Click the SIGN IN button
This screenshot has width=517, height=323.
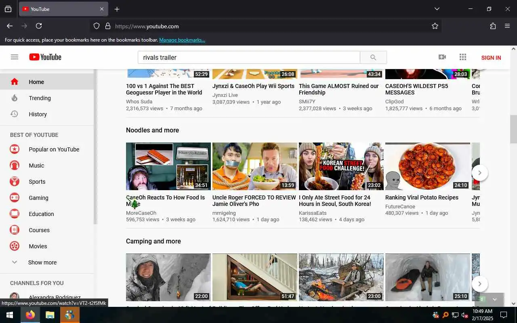(491, 58)
